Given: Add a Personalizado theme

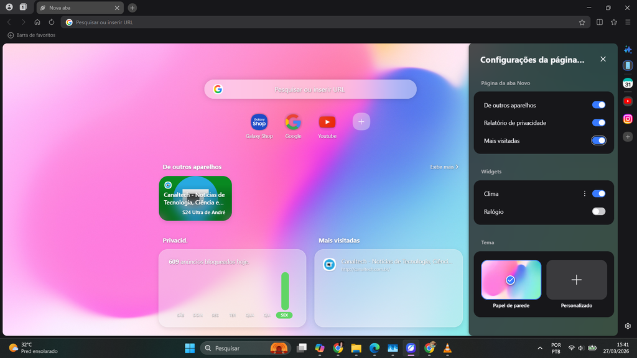Looking at the screenshot, I should tap(576, 280).
